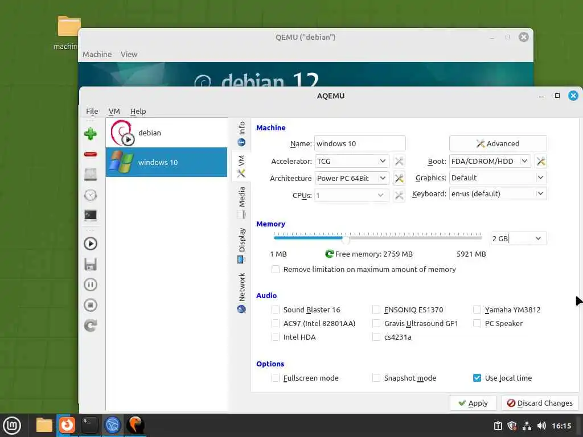Enable Remove limitation on maximum memory

pos(276,269)
